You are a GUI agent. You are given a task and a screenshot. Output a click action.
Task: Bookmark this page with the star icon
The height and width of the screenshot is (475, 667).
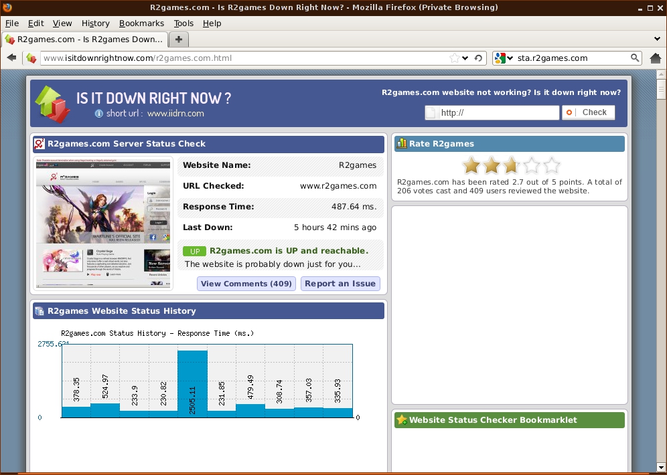(455, 58)
